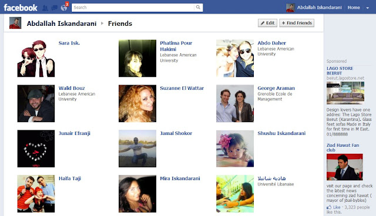Open the Ziad Hawat Fan club ad title
Screen dimensions: 376x216
(343, 147)
